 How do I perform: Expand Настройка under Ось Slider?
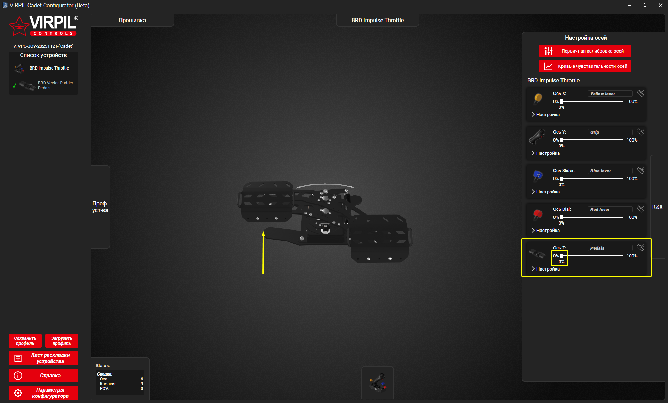point(546,192)
